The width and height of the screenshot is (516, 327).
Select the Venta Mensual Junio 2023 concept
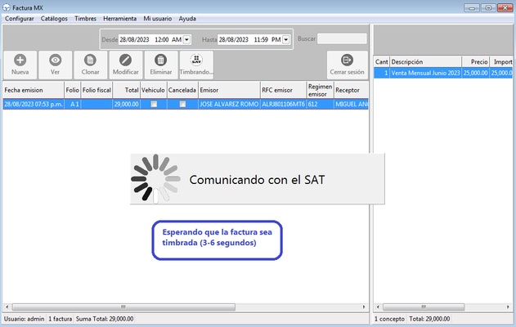tap(426, 73)
